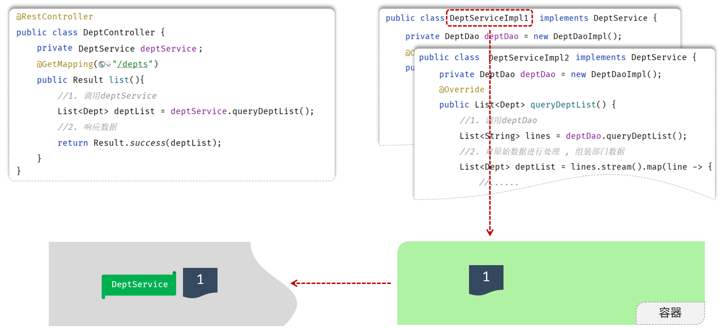Select the dark "1" document icon beside DeptService
The width and height of the screenshot is (721, 328).
(200, 281)
